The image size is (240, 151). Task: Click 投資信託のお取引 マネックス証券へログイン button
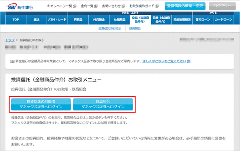click(41, 104)
